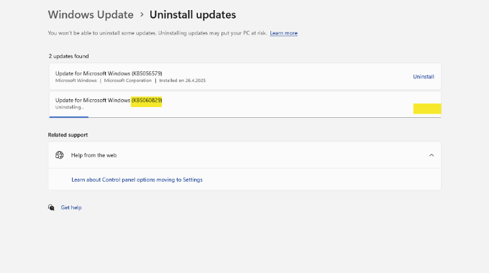Open the Learn more link about uninstall risks
This screenshot has height=273, width=489.
283,33
